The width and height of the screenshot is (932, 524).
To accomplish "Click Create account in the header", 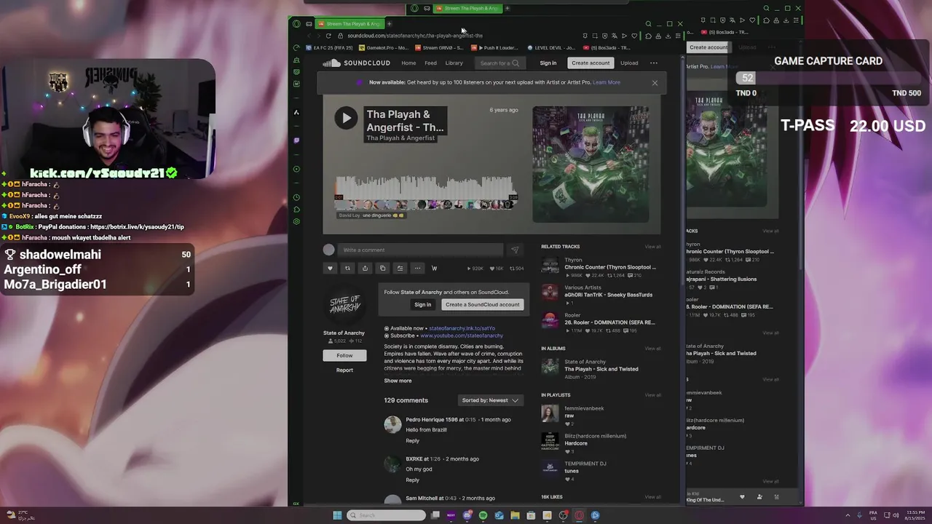I will click(x=591, y=63).
